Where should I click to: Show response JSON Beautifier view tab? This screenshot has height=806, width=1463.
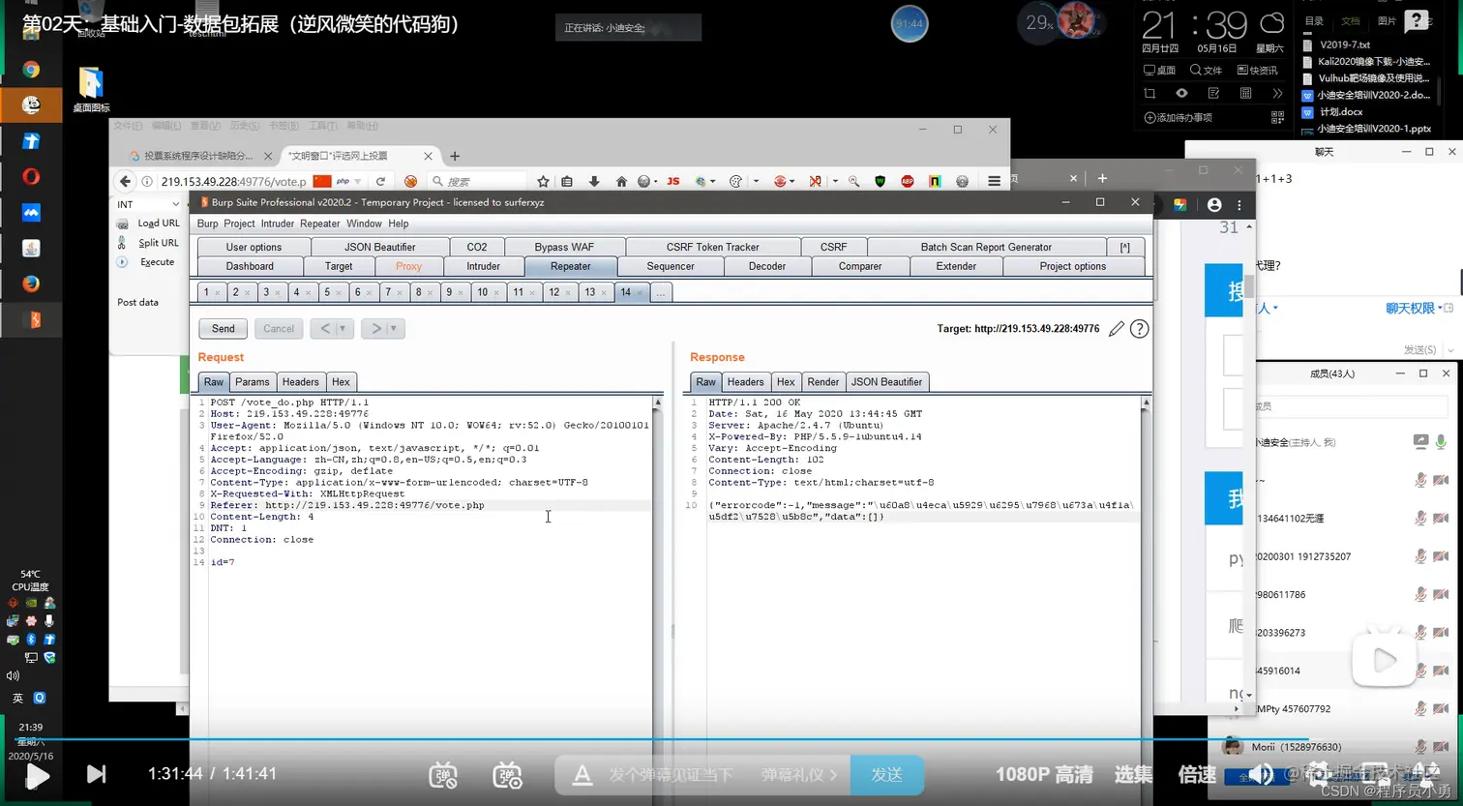click(x=887, y=382)
